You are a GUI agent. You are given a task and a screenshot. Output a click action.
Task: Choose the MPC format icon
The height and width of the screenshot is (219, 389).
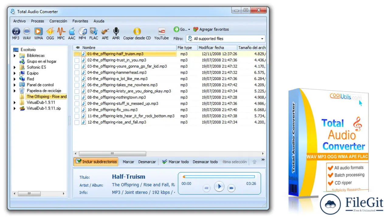point(61,31)
